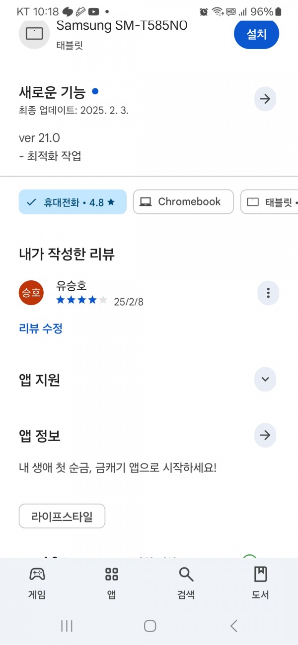Tap the blue 설치 button

[256, 34]
